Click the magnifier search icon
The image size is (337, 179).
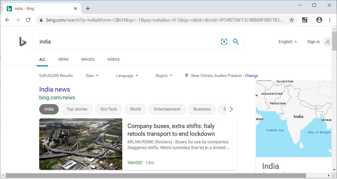pos(236,42)
